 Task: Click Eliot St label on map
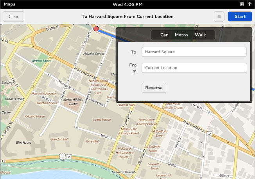pos(15,82)
